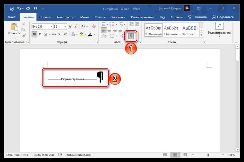
Task: Toggle bold Ж formatting
Action: click(x=34, y=34)
